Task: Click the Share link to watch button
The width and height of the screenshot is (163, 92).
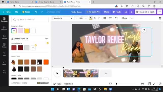Action: pyautogui.click(x=145, y=12)
